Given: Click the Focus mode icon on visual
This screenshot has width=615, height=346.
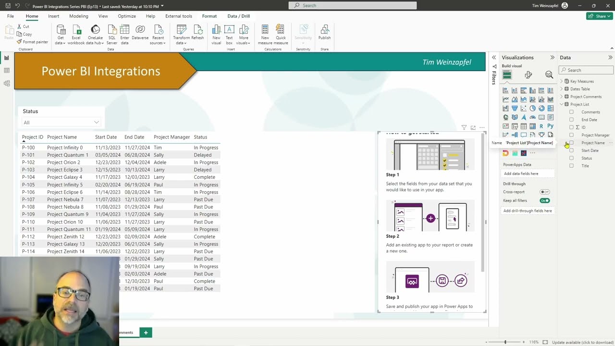Looking at the screenshot, I should click(x=473, y=128).
